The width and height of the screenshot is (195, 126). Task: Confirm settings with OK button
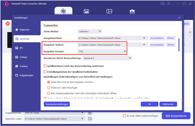(149, 104)
